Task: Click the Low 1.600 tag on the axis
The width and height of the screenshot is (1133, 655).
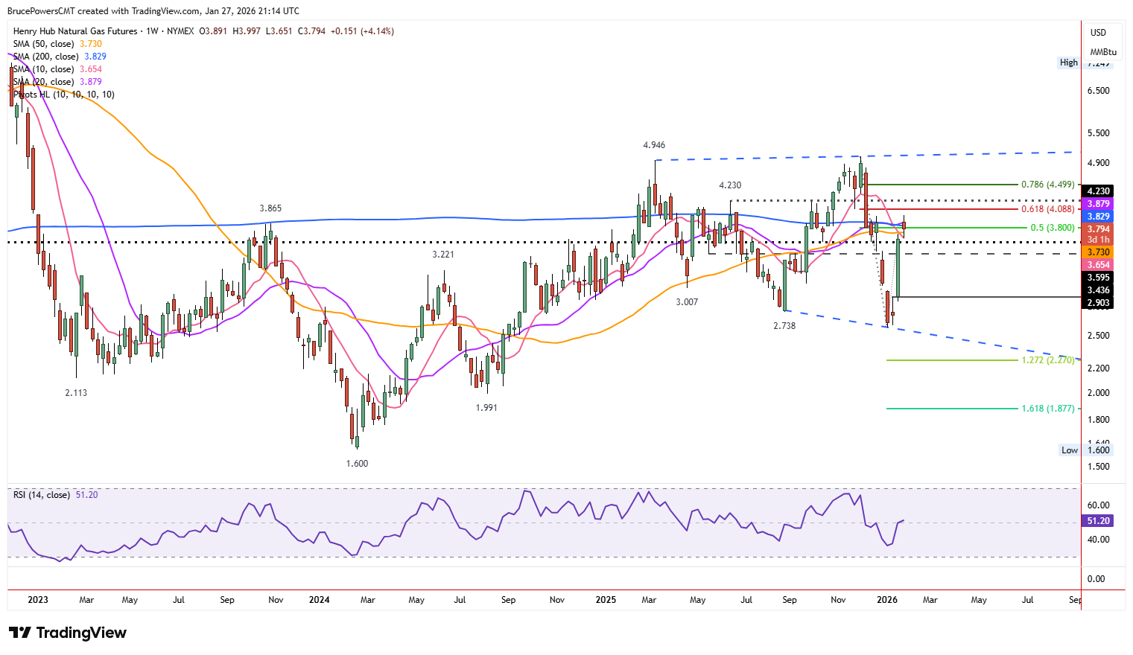Action: [x=1085, y=450]
